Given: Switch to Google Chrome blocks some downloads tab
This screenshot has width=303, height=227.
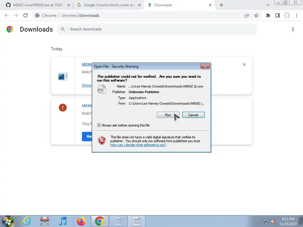Looking at the screenshot, I should (109, 5).
